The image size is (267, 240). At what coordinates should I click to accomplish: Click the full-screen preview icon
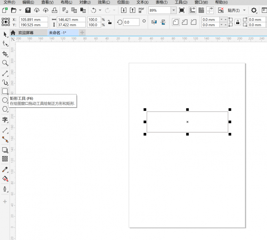point(182,10)
